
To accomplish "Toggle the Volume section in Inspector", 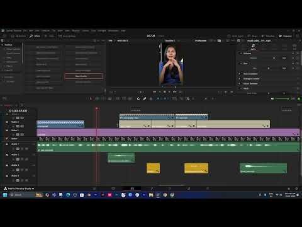I will click(x=240, y=54).
